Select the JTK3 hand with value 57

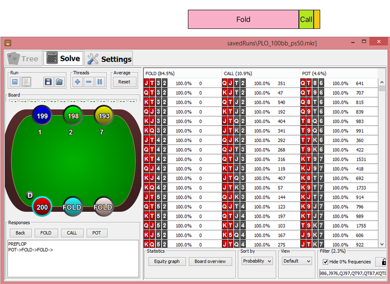(x=261, y=188)
